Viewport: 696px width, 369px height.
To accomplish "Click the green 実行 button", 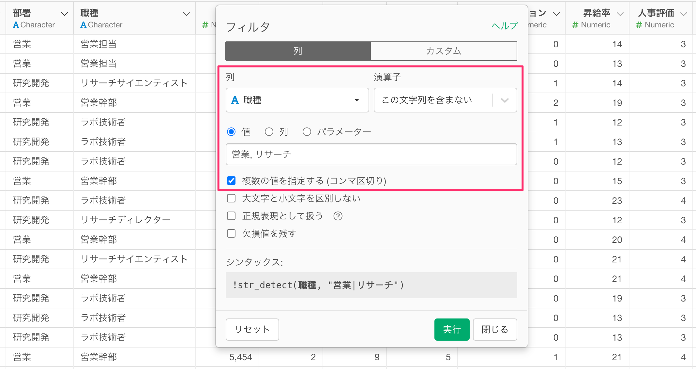I will pyautogui.click(x=452, y=330).
